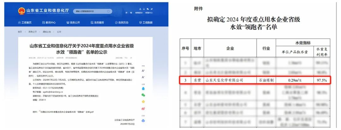Click the cell 石油炼制
Viewport: 341px width, 130px height.
(x=266, y=80)
